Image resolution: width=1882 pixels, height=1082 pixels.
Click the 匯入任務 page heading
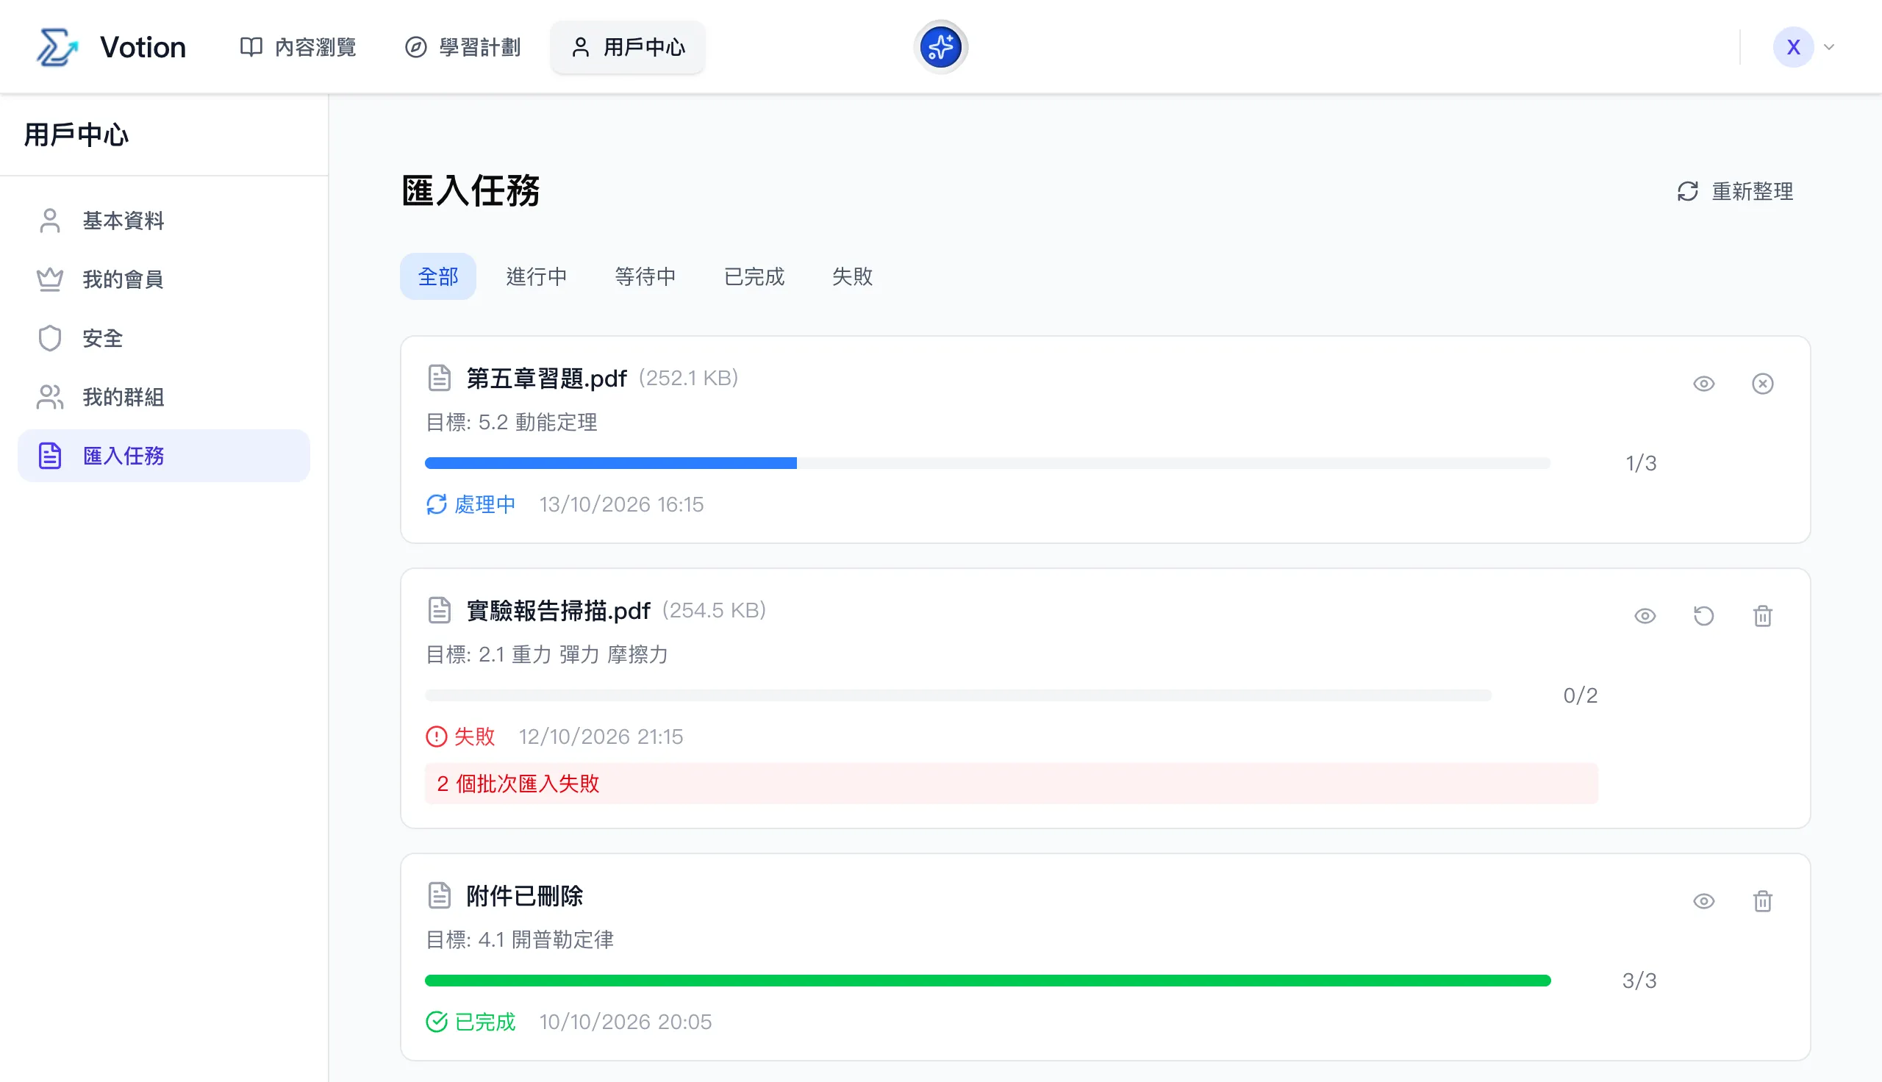470,190
